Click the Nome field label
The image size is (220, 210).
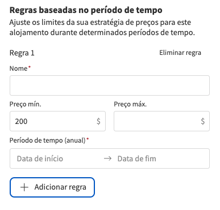[x=18, y=68]
